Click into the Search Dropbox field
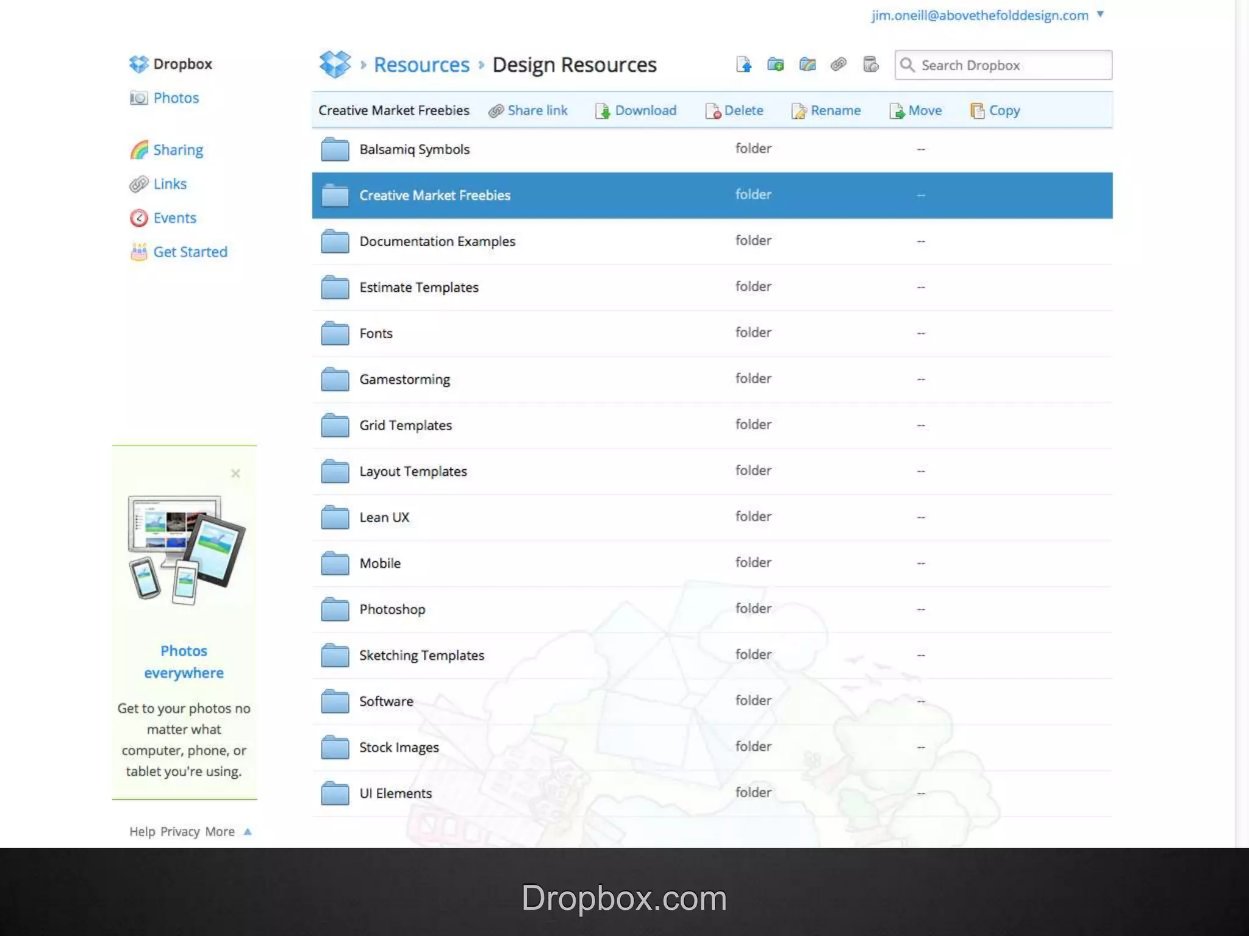Viewport: 1249px width, 936px height. click(1003, 65)
